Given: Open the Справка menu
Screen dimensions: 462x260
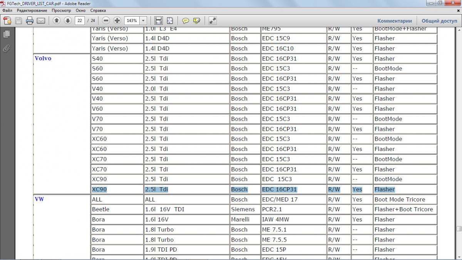Looking at the screenshot, I should pos(98,10).
